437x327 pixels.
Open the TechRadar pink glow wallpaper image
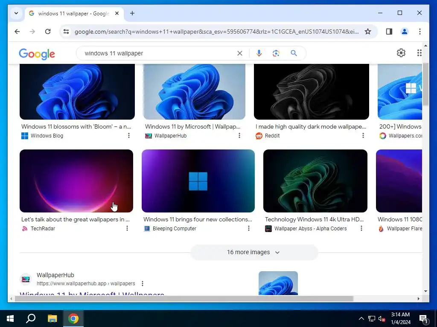(x=76, y=181)
